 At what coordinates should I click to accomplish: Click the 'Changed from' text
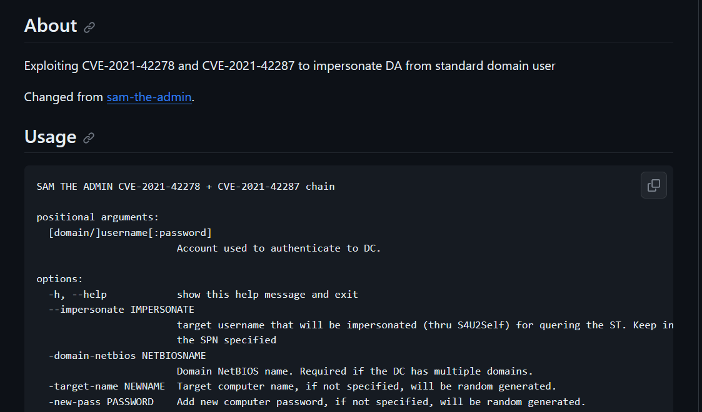point(64,97)
